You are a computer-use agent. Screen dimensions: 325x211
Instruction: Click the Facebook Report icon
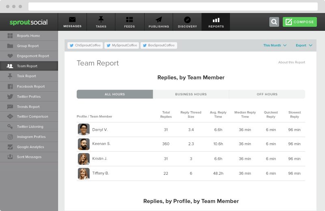point(10,86)
